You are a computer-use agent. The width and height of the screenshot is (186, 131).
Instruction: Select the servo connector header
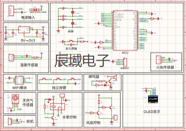[x=10, y=122]
